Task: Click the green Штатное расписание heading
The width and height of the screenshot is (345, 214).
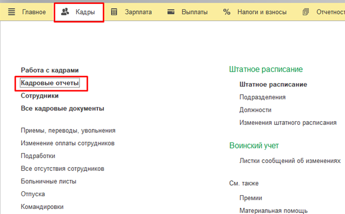Action: click(266, 69)
